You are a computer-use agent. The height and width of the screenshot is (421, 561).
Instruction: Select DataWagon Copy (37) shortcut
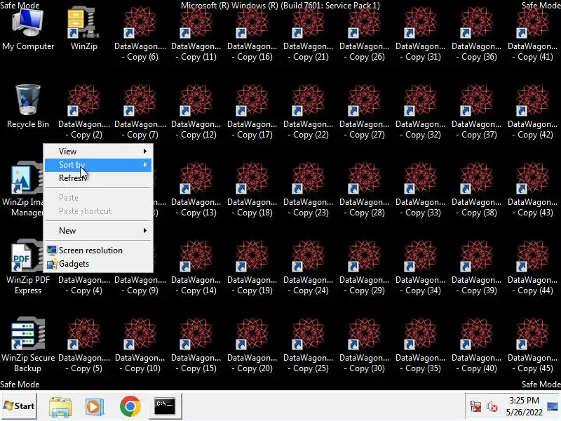pyautogui.click(x=477, y=112)
